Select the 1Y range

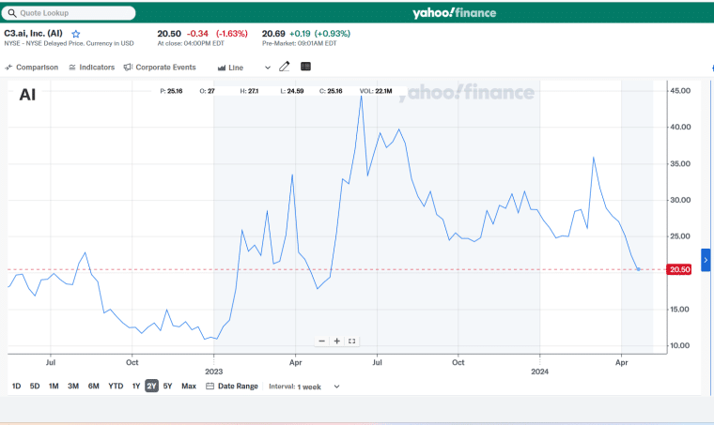[x=135, y=386]
